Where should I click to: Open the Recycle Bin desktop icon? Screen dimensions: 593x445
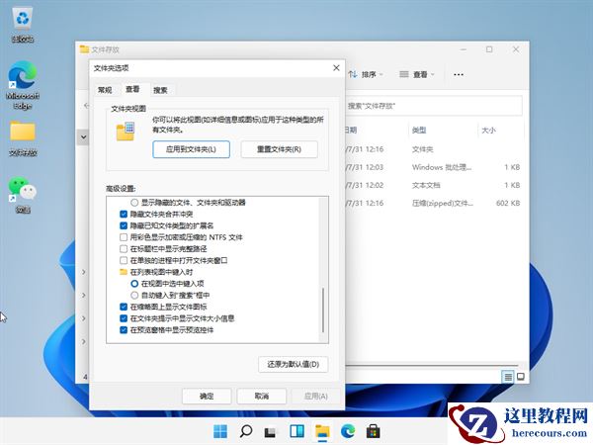tap(23, 24)
